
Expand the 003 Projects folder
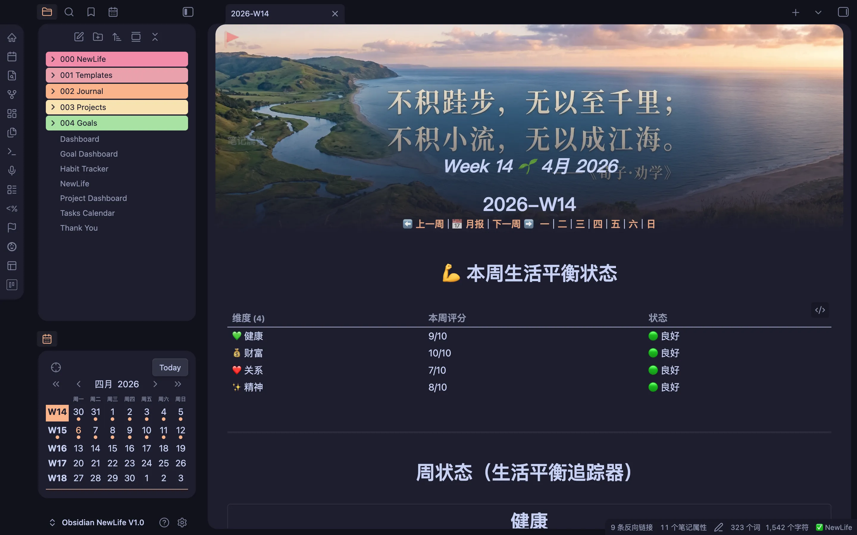point(117,107)
